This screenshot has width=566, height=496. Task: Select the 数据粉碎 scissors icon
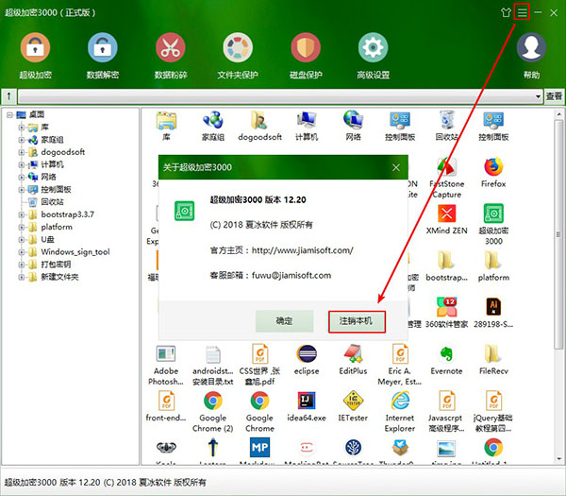click(170, 48)
